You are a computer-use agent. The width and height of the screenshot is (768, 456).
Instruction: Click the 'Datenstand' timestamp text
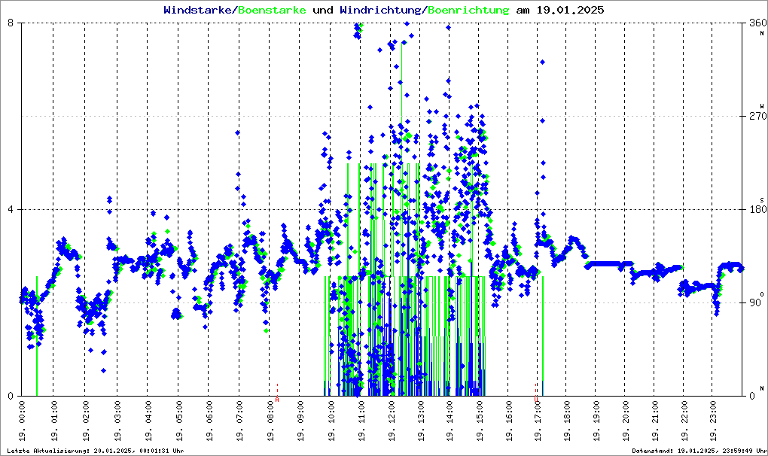coord(698,451)
